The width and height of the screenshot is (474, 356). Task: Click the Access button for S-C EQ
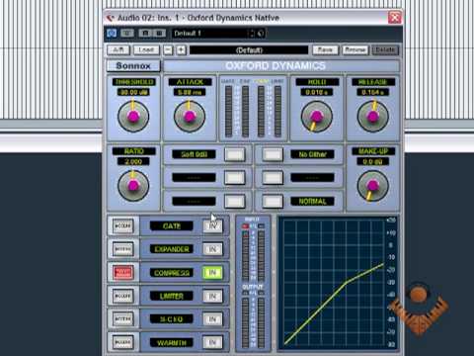[x=123, y=319]
